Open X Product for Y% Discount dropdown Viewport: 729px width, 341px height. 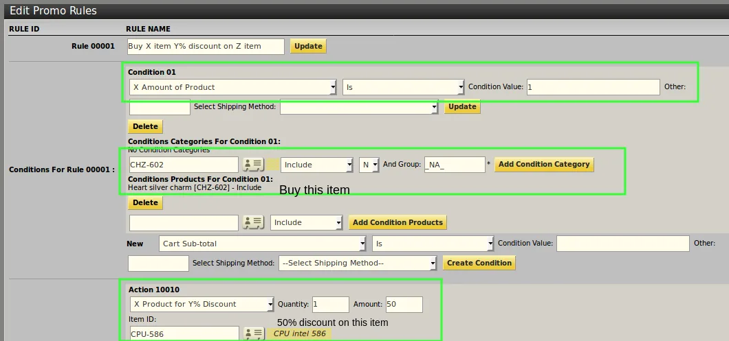coord(202,304)
